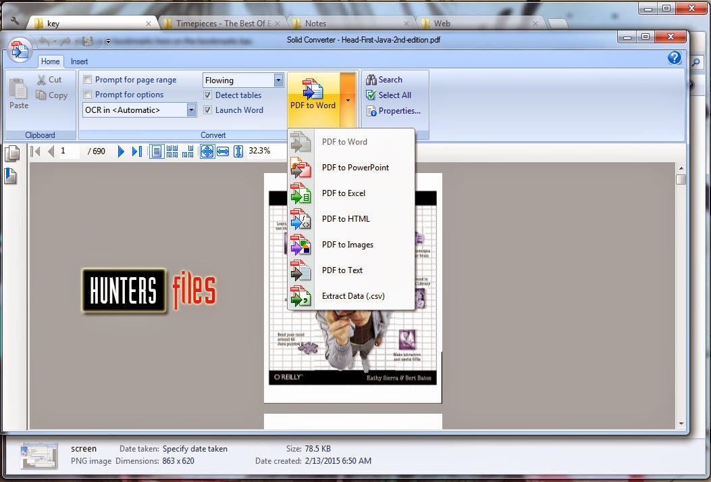Image resolution: width=711 pixels, height=482 pixels.
Task: Click the scrollbar up arrow
Action: [x=681, y=168]
